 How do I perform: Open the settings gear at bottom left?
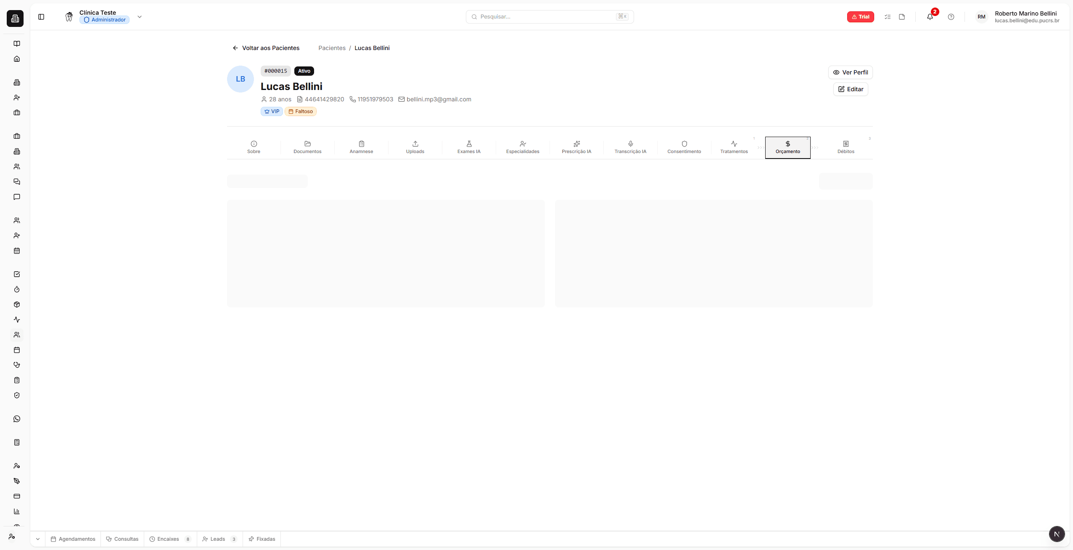[12, 537]
